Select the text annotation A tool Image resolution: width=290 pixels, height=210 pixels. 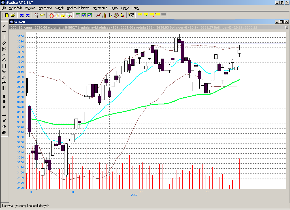[x=4, y=107]
